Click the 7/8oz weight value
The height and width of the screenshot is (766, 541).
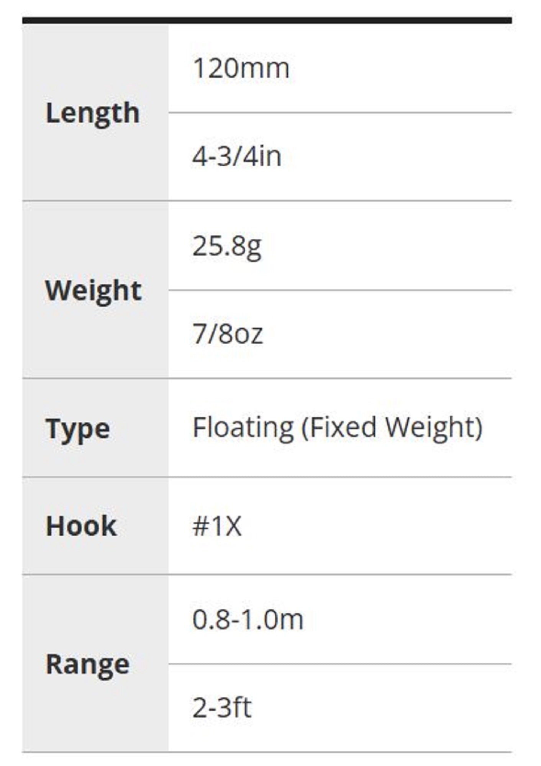(228, 334)
